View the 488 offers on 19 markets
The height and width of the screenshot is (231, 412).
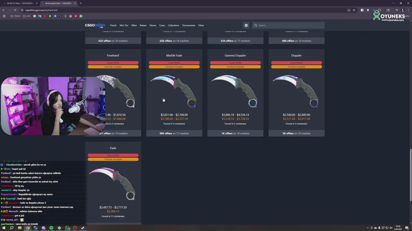(296, 41)
